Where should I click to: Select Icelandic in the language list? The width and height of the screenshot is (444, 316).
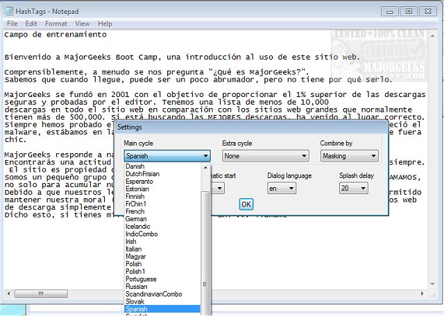tap(162, 227)
